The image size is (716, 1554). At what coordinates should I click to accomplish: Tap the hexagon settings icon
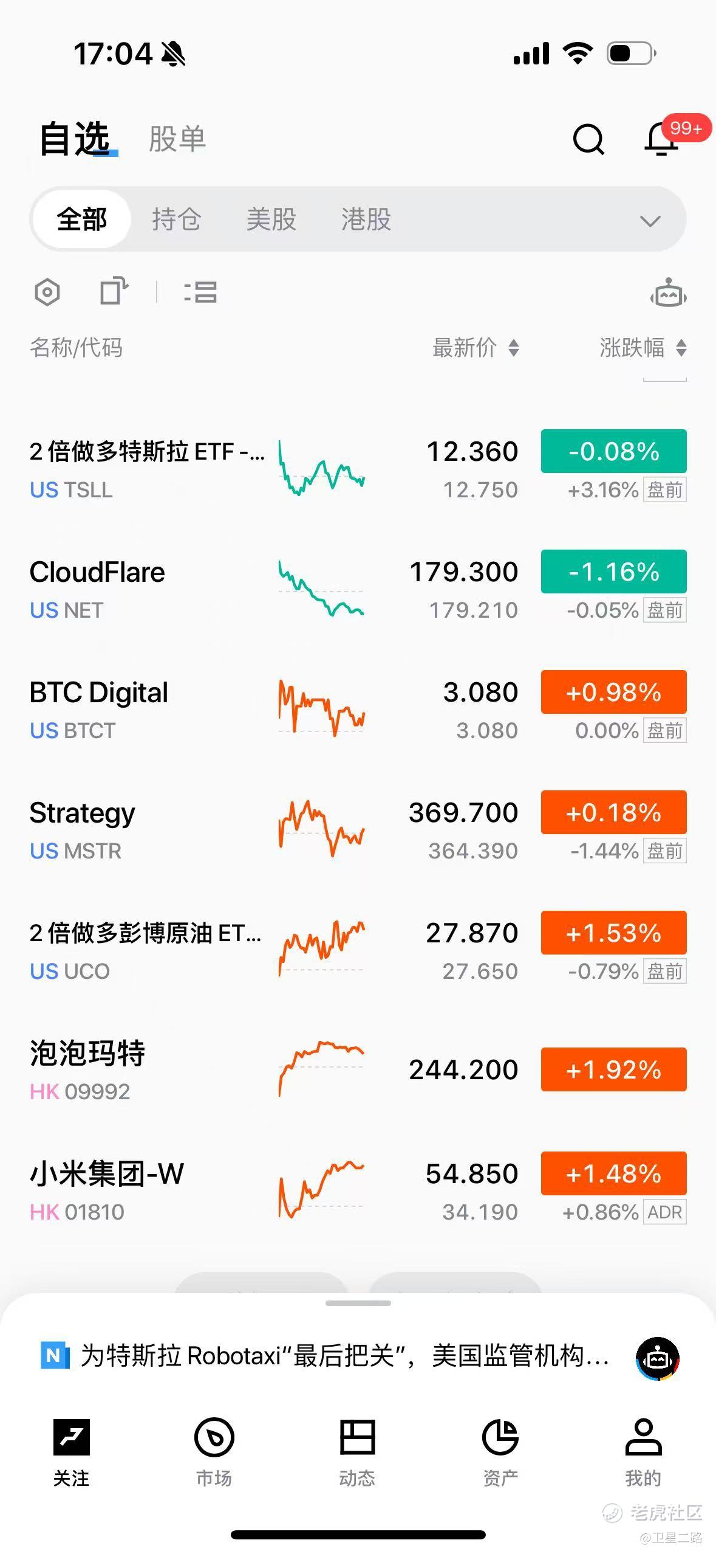click(x=47, y=292)
